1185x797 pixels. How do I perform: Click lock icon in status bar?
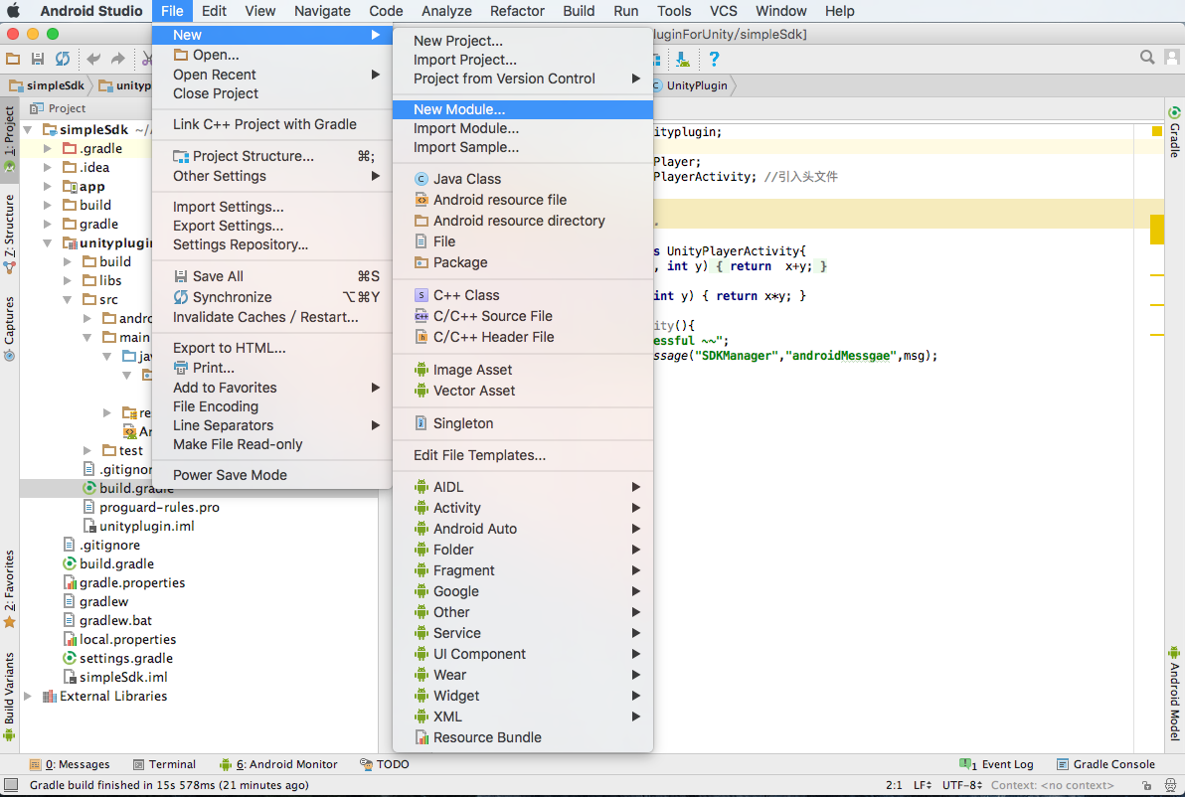click(1146, 786)
